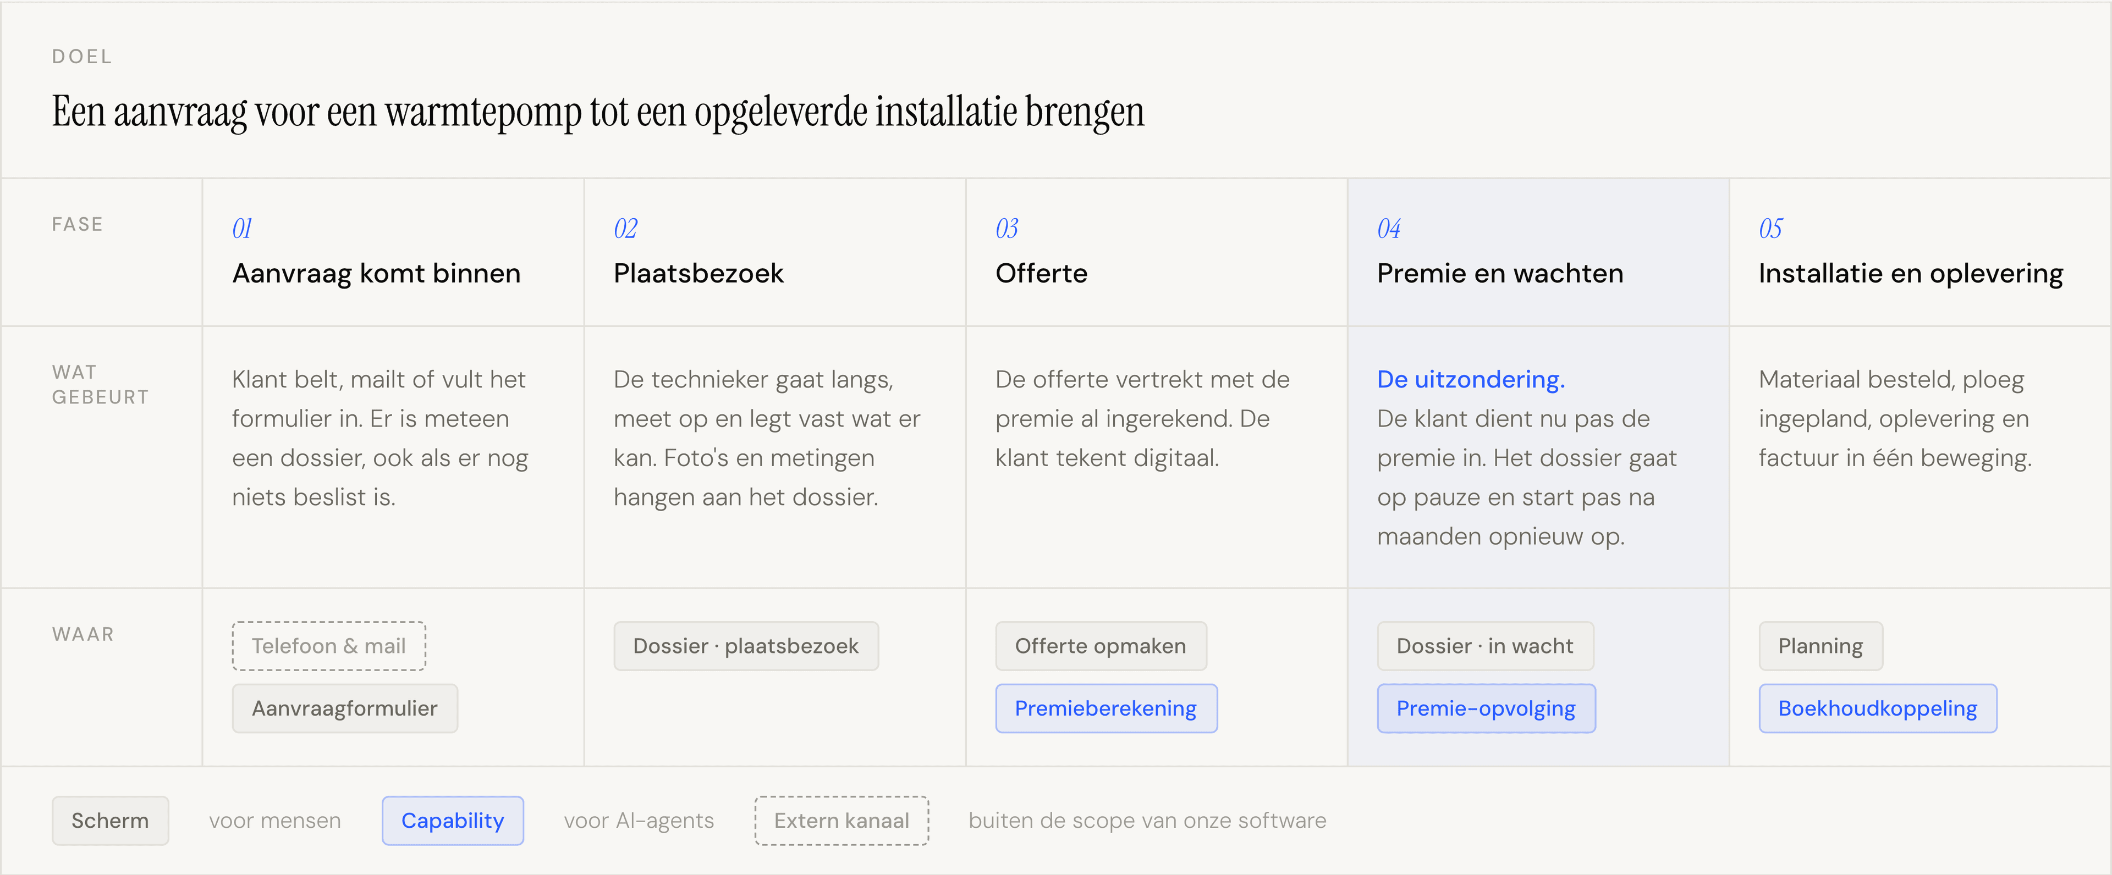Click the Extern kanaal legend chip
The height and width of the screenshot is (875, 2112).
(841, 820)
